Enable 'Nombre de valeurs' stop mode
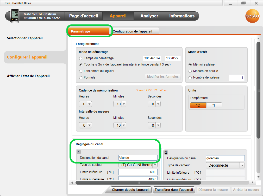 (x=190, y=77)
